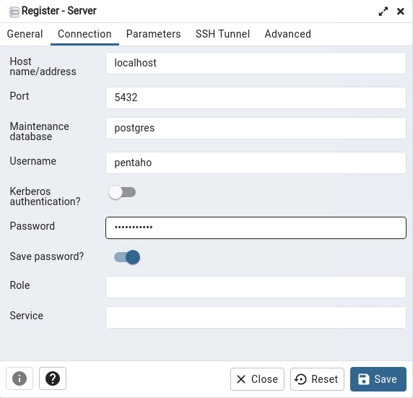This screenshot has height=398, width=413.
Task: Disable the Save password switch
Action: point(127,257)
